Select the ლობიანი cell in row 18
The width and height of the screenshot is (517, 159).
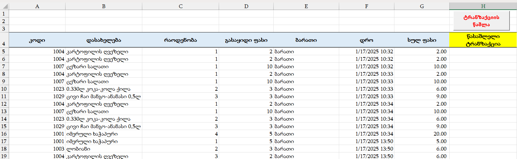[104, 149]
